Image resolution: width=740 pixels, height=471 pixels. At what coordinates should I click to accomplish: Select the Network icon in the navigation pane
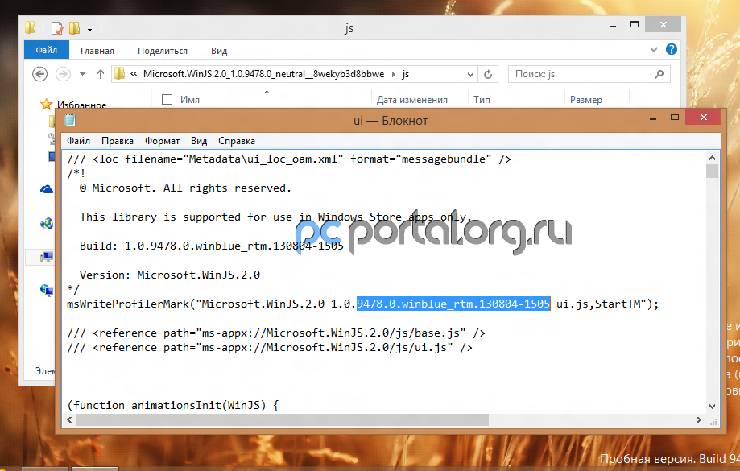tap(47, 290)
